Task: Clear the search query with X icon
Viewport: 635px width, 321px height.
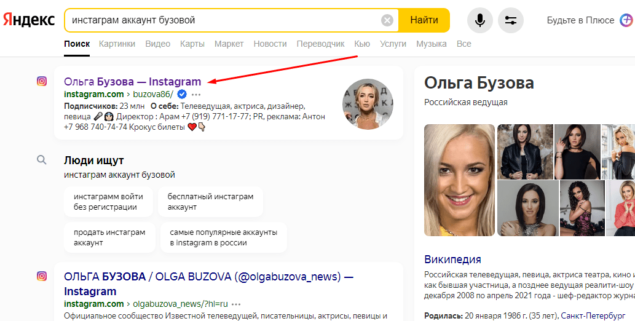Action: 387,20
